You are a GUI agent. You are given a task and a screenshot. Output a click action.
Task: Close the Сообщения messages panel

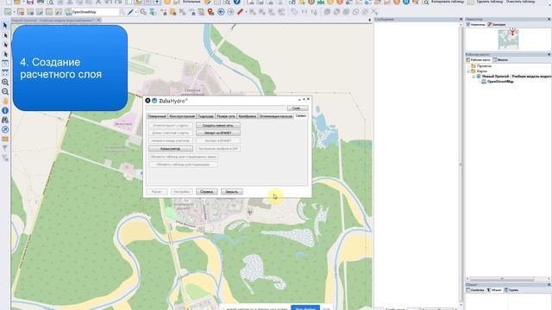point(461,19)
